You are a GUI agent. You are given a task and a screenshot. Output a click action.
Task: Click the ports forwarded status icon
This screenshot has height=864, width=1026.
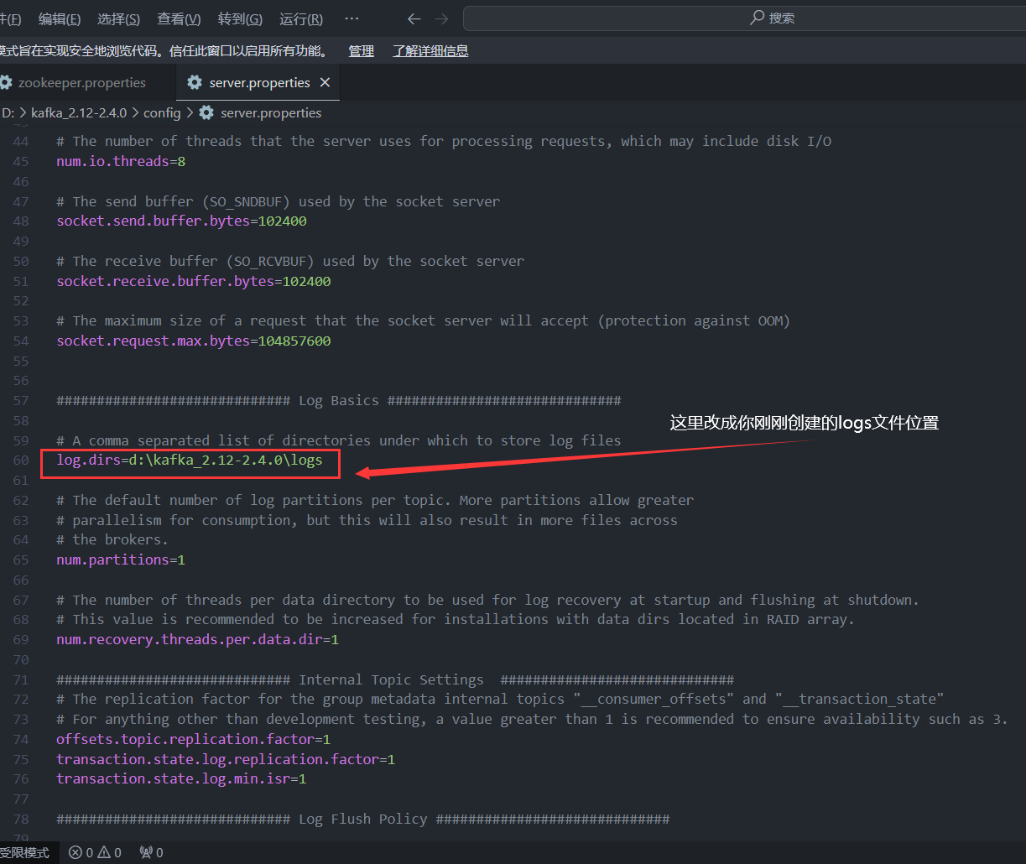click(x=151, y=852)
